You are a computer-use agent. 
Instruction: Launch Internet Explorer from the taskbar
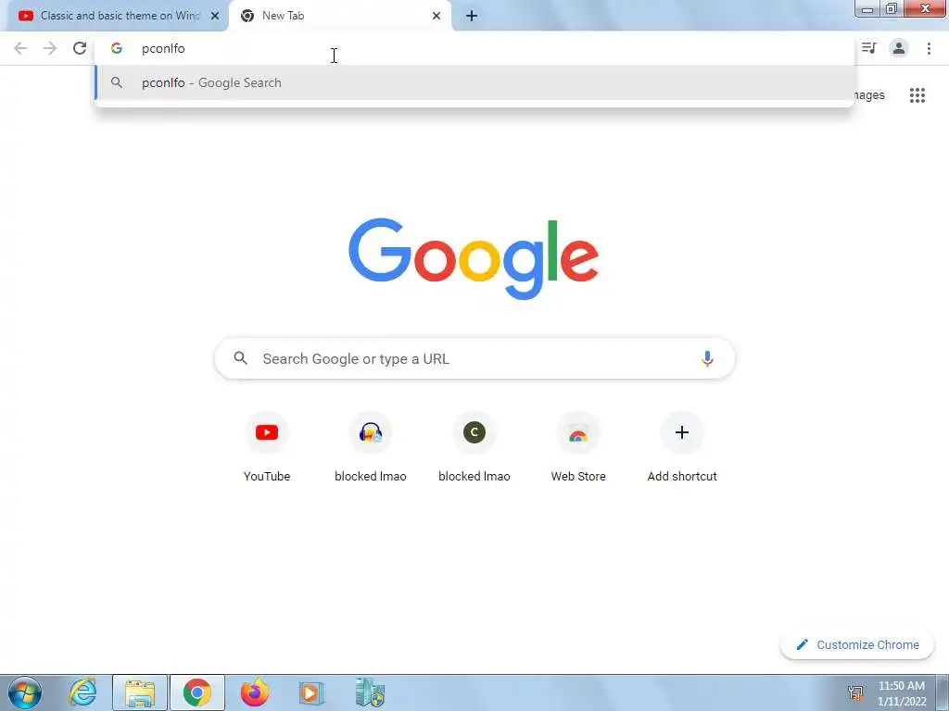click(82, 692)
